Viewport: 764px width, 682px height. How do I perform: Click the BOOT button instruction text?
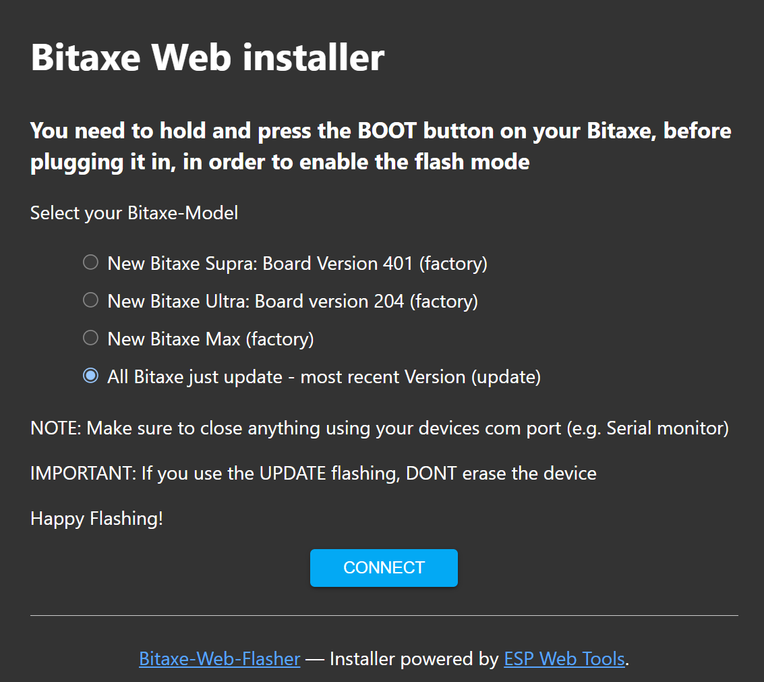pyautogui.click(x=380, y=146)
